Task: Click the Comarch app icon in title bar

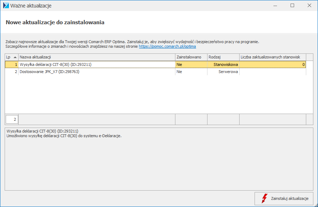Action: [6, 6]
